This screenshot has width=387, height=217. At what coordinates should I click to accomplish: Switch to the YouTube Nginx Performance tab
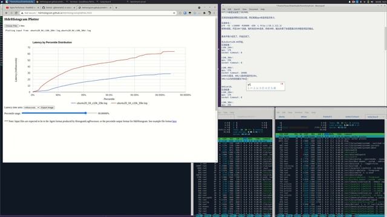pyautogui.click(x=22, y=8)
